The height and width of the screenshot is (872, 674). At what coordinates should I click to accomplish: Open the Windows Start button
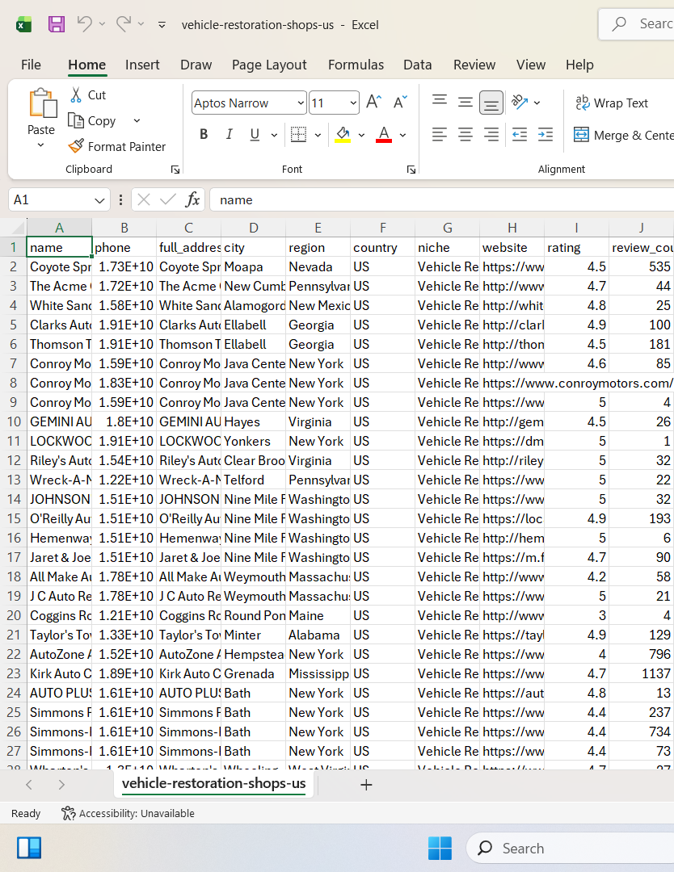440,848
